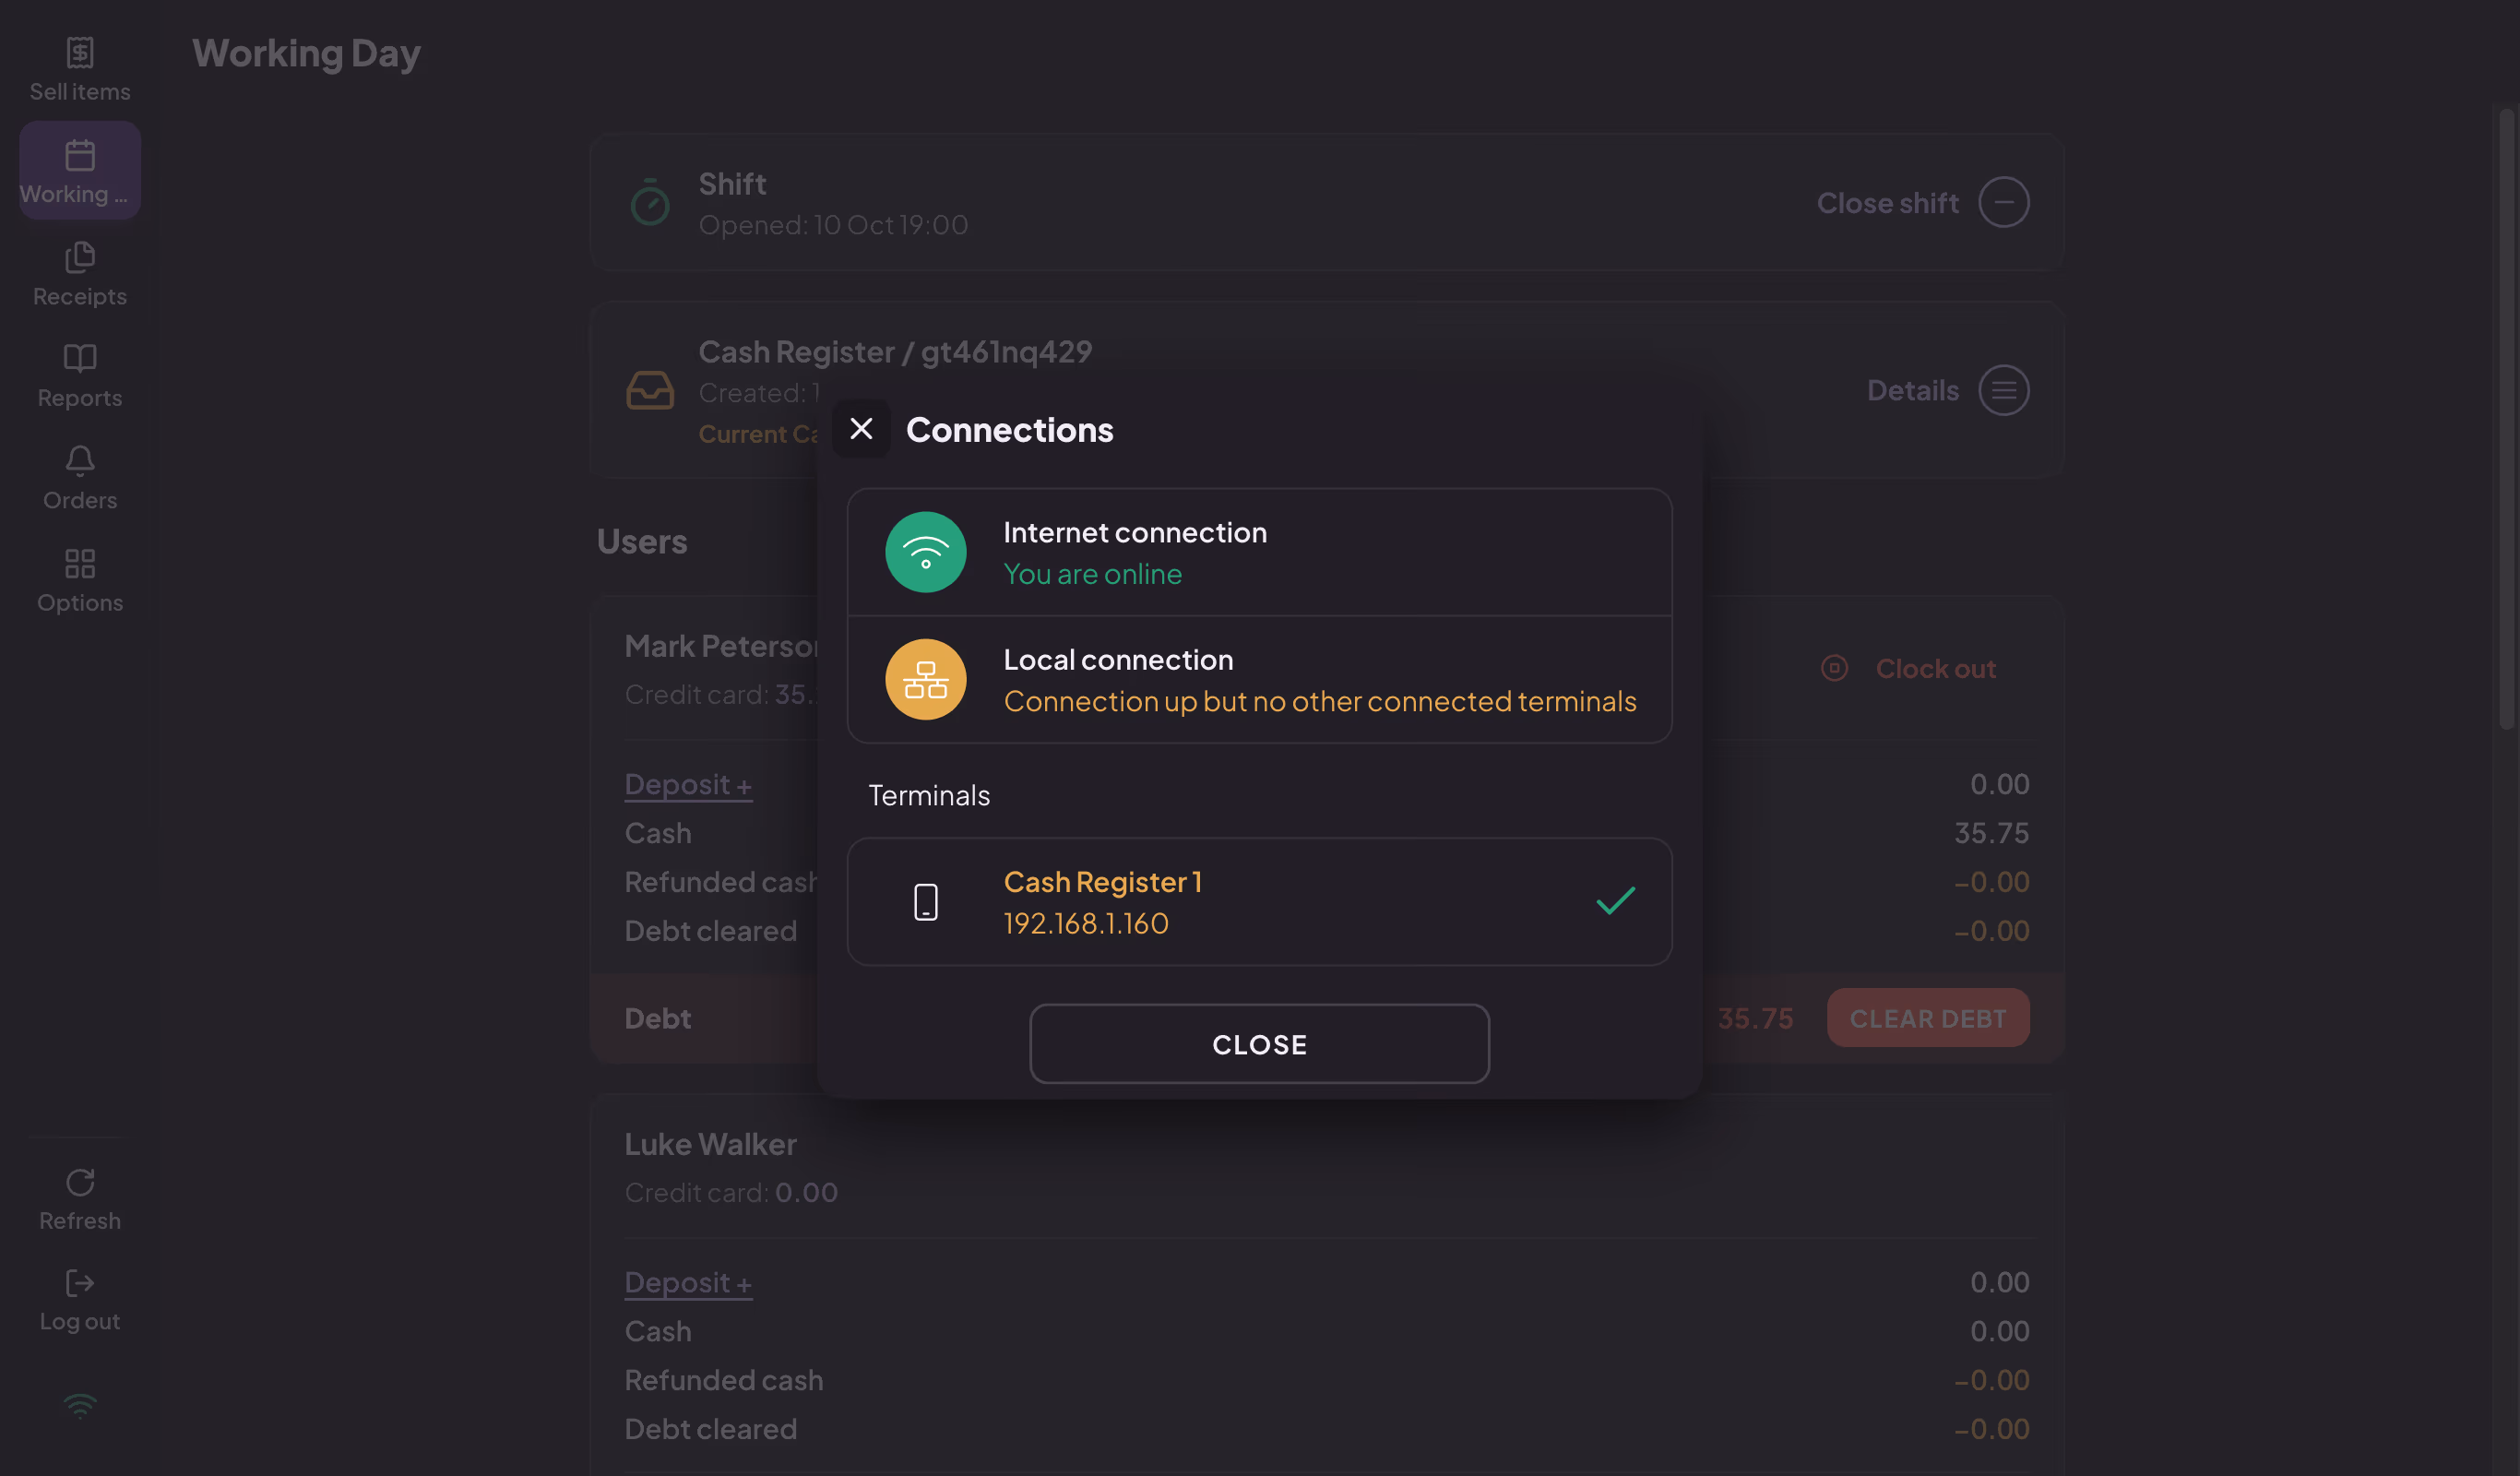Click the 'Cash Register / gt461nq429' heading

click(895, 352)
